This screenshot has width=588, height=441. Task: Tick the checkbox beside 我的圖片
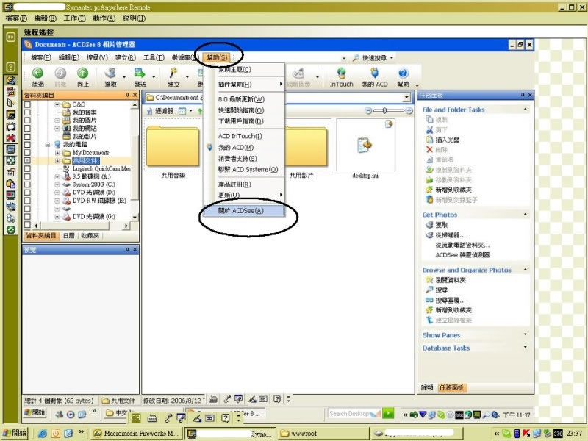[x=27, y=120]
